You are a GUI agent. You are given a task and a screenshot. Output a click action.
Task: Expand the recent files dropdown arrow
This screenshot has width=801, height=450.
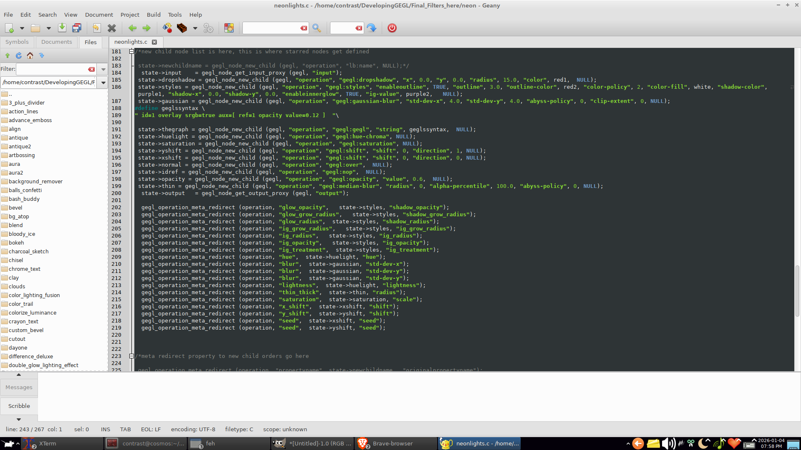(x=48, y=28)
